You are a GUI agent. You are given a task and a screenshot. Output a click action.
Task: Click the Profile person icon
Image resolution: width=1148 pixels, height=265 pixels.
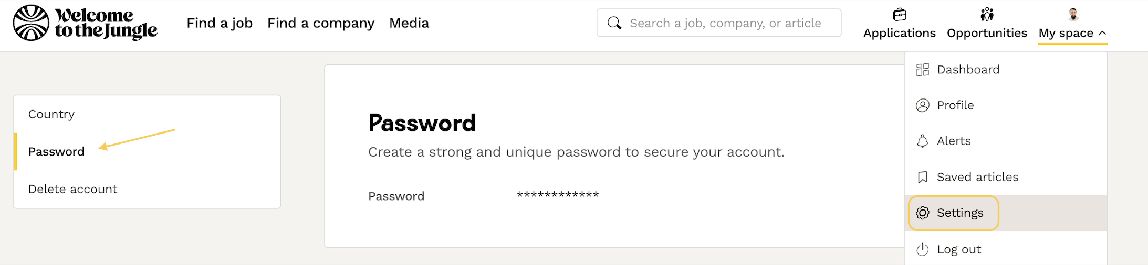[923, 105]
